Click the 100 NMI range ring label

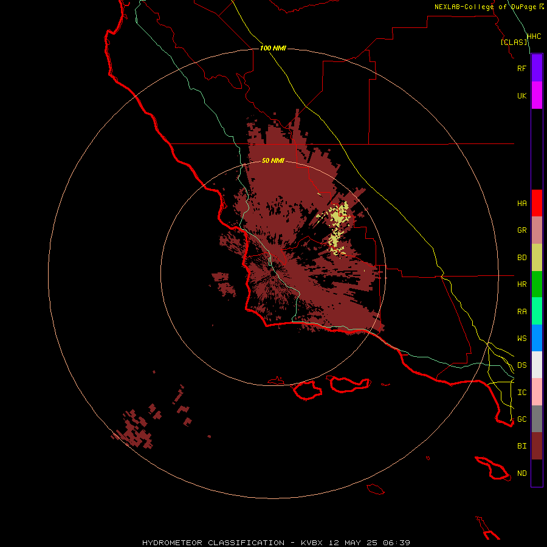(273, 48)
